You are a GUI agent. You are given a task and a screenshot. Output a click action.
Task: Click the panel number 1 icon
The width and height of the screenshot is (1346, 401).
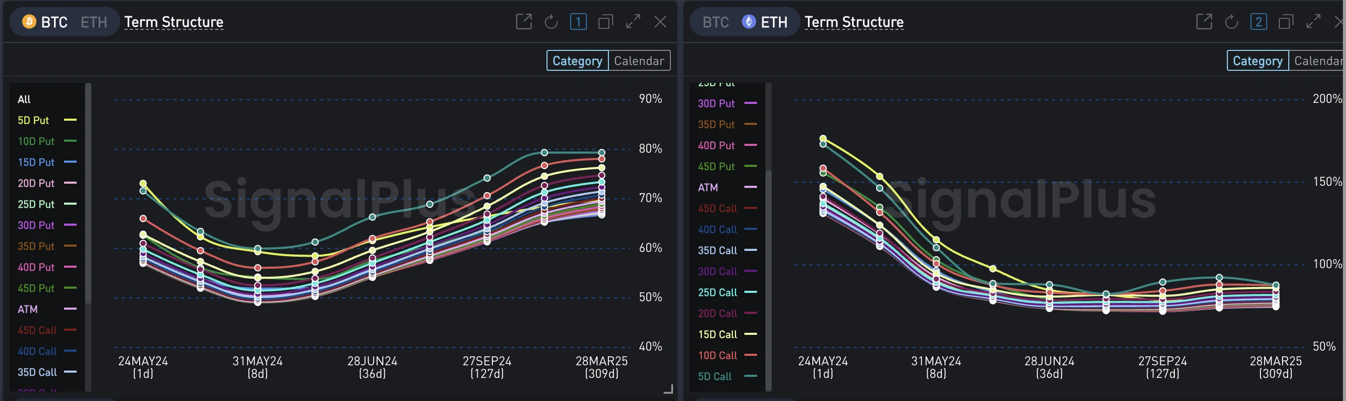tap(578, 22)
